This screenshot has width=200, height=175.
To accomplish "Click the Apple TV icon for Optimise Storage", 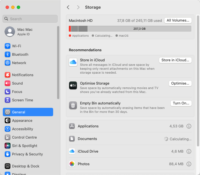I will click(x=73, y=85).
